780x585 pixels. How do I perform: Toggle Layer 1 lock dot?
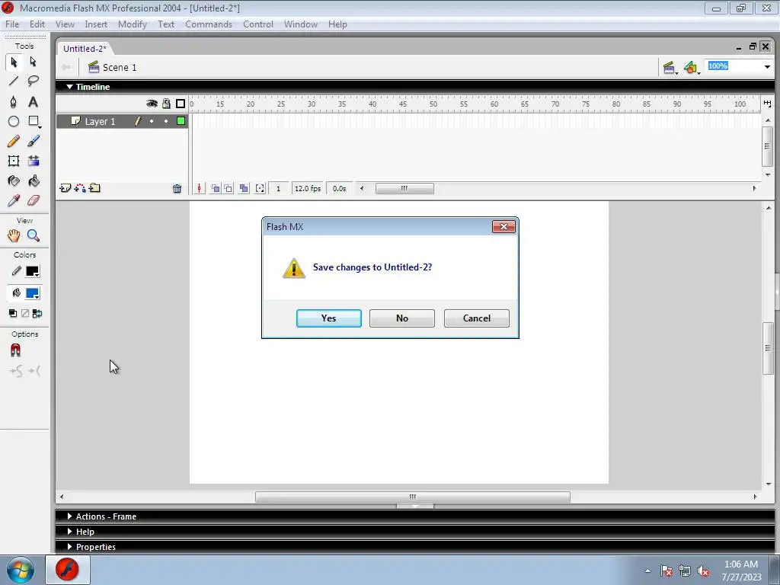166,121
